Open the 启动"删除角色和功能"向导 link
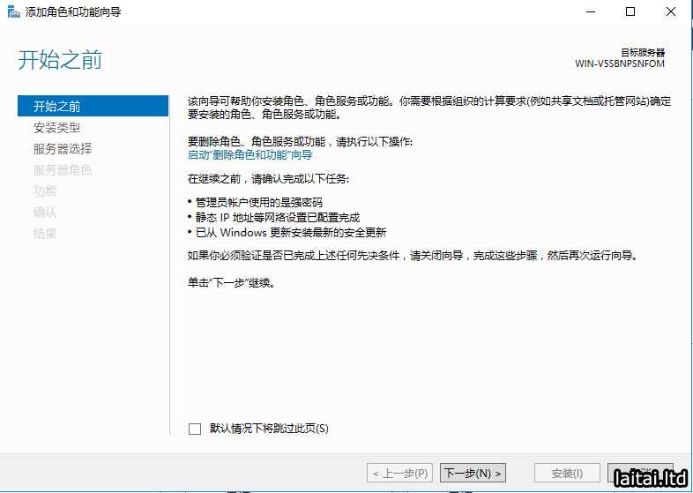The image size is (693, 493). pos(250,154)
